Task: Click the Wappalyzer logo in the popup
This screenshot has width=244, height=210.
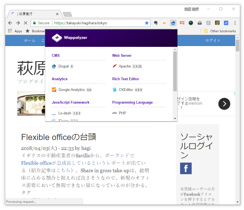Action: tap(69, 38)
